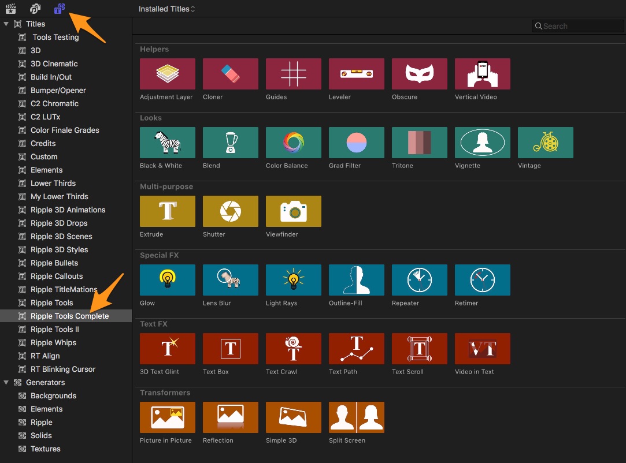Open the Photos and Audio sidebar icon
Image resolution: width=626 pixels, height=463 pixels.
[35, 9]
